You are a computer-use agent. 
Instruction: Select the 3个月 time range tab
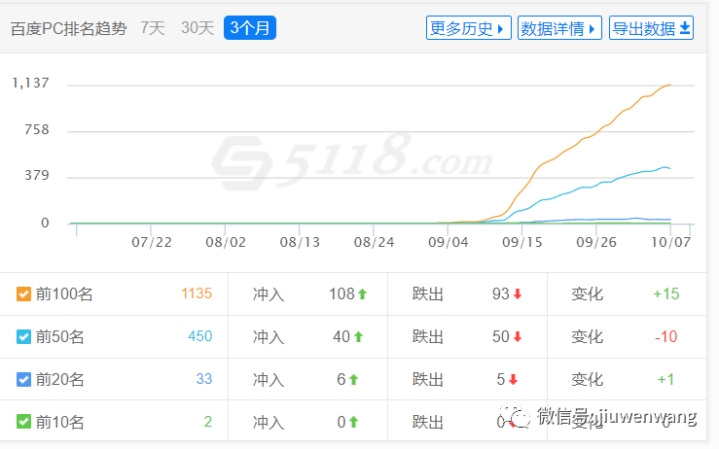coord(250,28)
